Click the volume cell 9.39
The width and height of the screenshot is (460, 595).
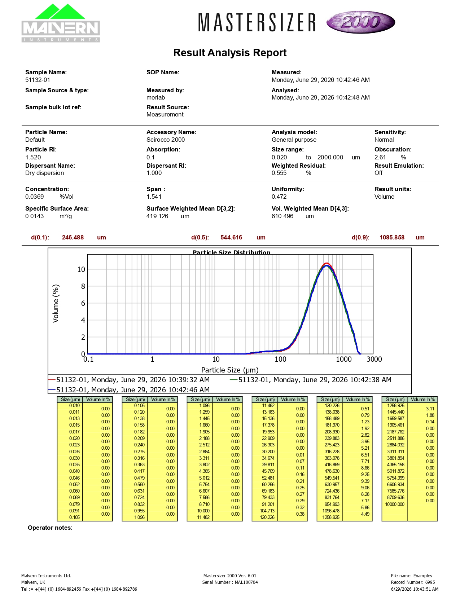(x=365, y=481)
